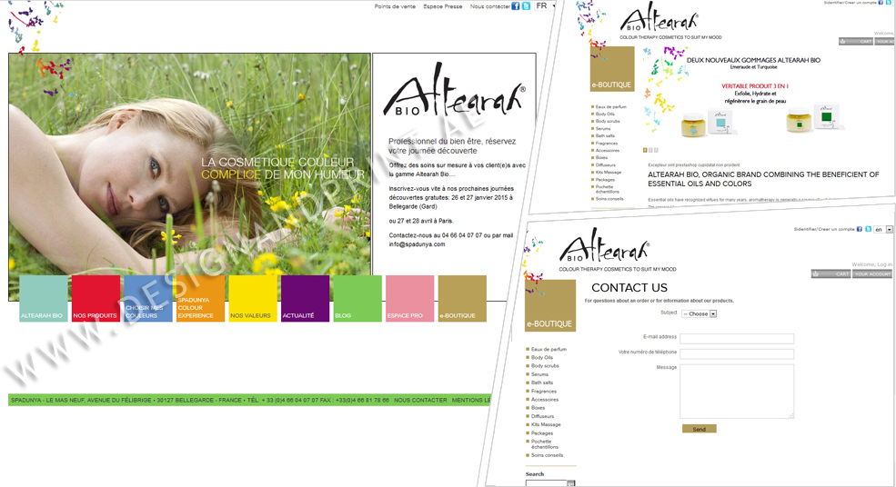Click the yellow Nos Valeurs tile
The height and width of the screenshot is (487, 896).
tap(253, 299)
